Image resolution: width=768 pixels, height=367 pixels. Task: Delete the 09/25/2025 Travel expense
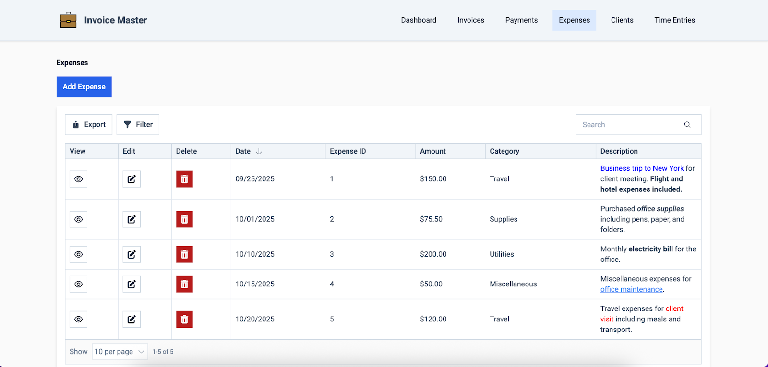point(184,179)
